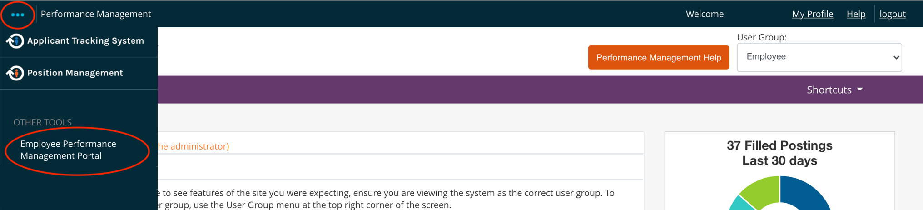
Task: Click the logout link
Action: [x=892, y=14]
